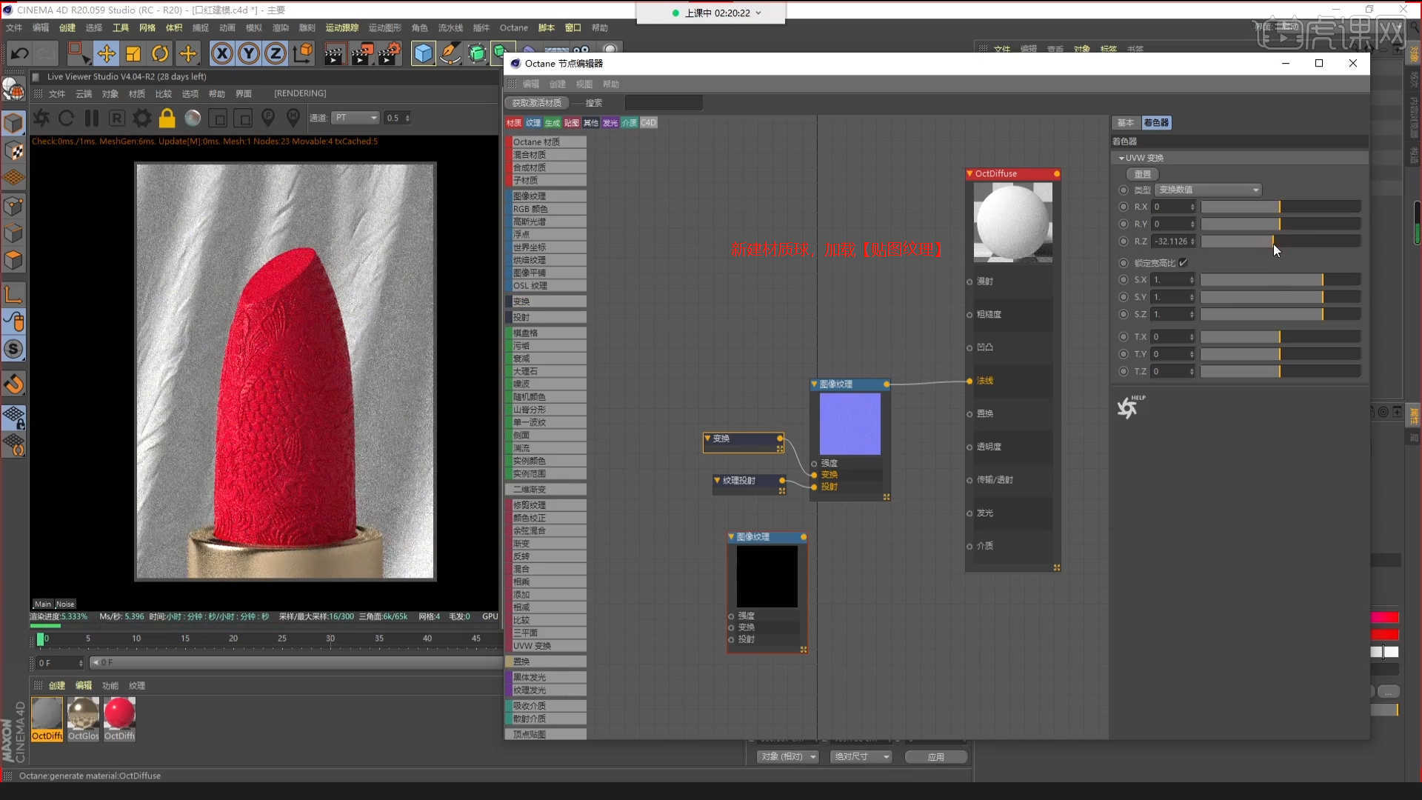The image size is (1422, 800).
Task: Open 创建 menu in material manager
Action: pos(57,686)
